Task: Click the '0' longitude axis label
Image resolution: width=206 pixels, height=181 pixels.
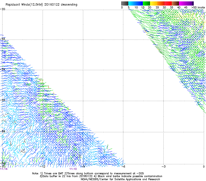Action: click(204, 167)
